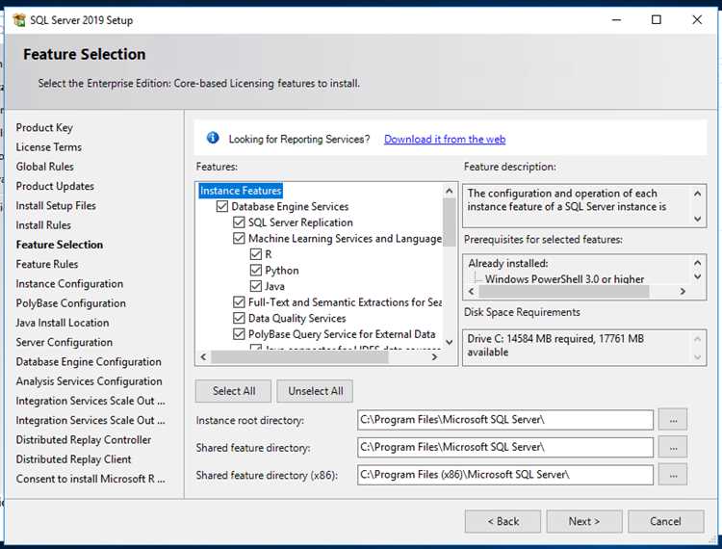Click the Unselect All button
The width and height of the screenshot is (722, 549).
point(316,391)
